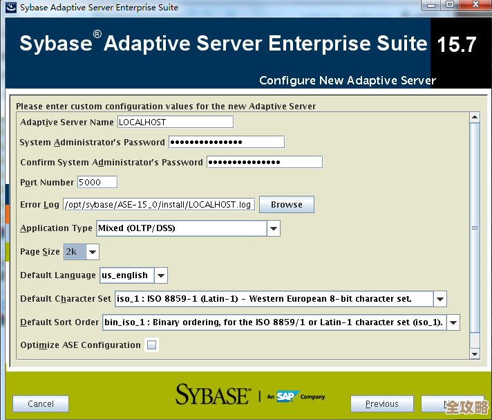Click the Error Log path field

[x=159, y=205]
